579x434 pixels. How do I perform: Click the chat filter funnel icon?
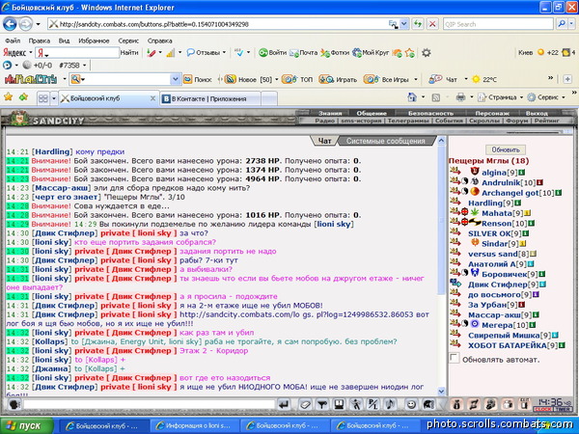[x=322, y=405]
